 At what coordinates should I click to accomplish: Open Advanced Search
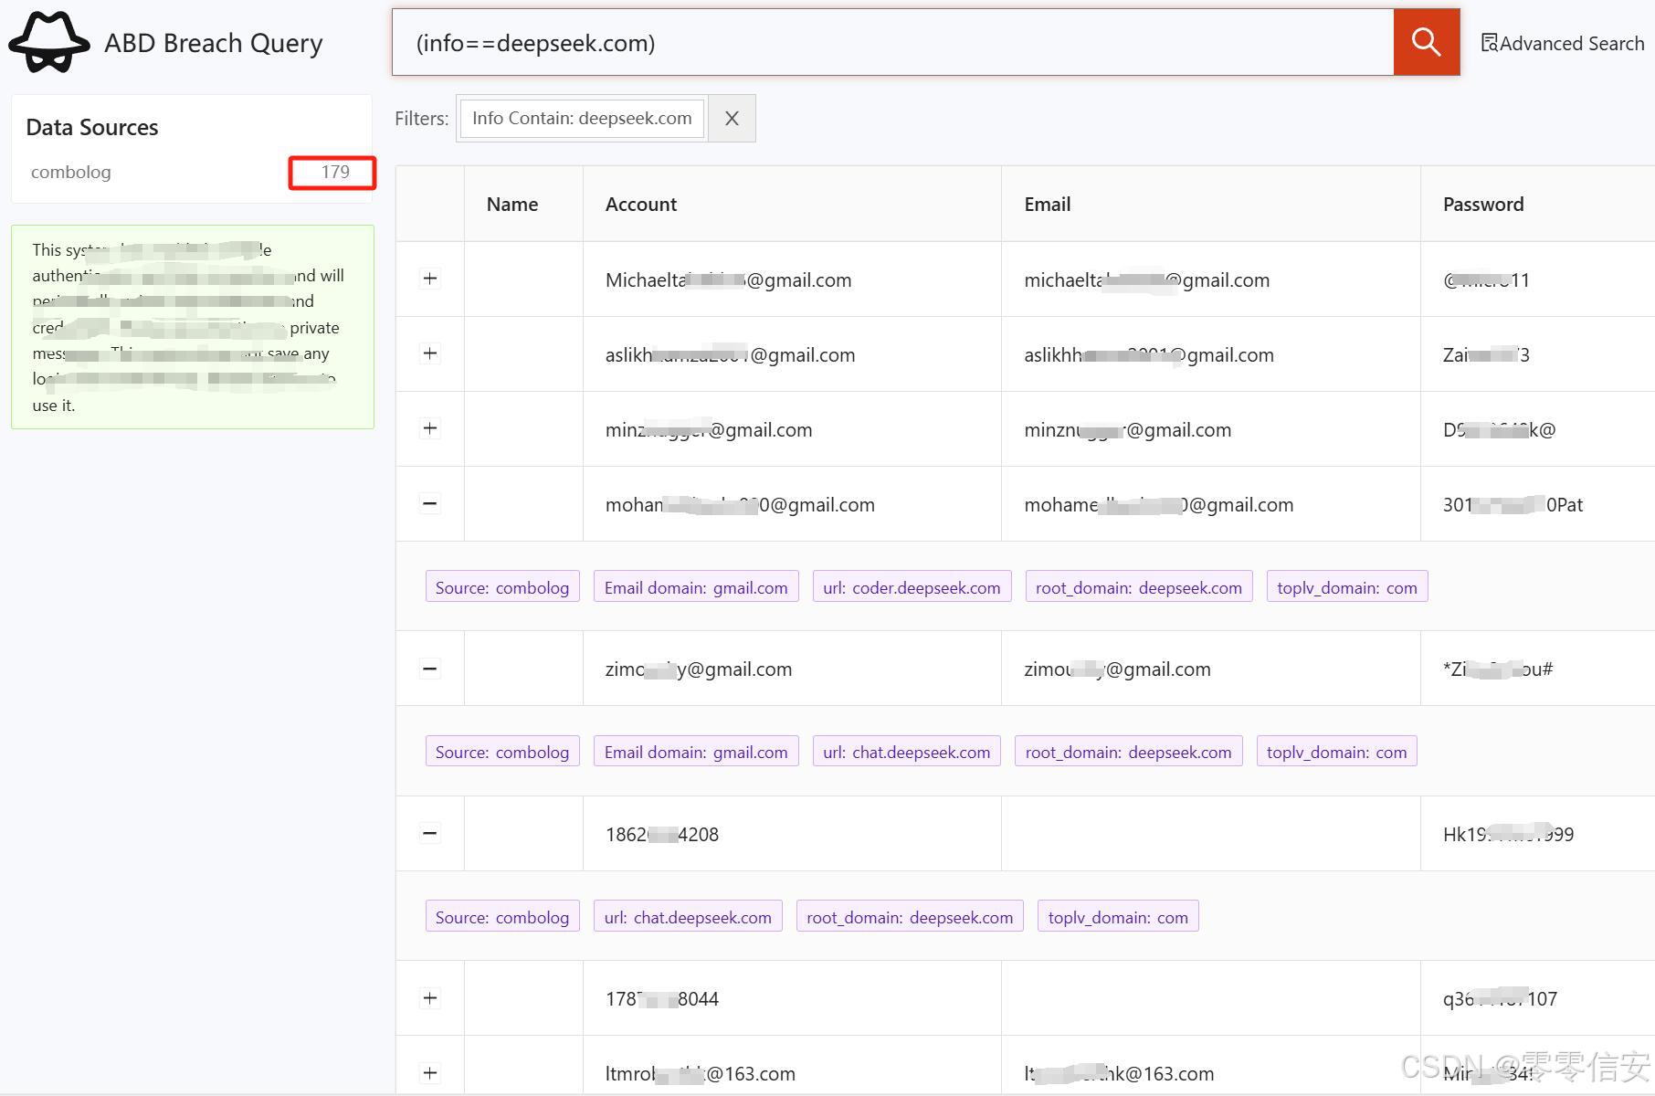click(1562, 43)
